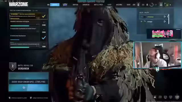Open the WAFFEN tab

[75, 5]
